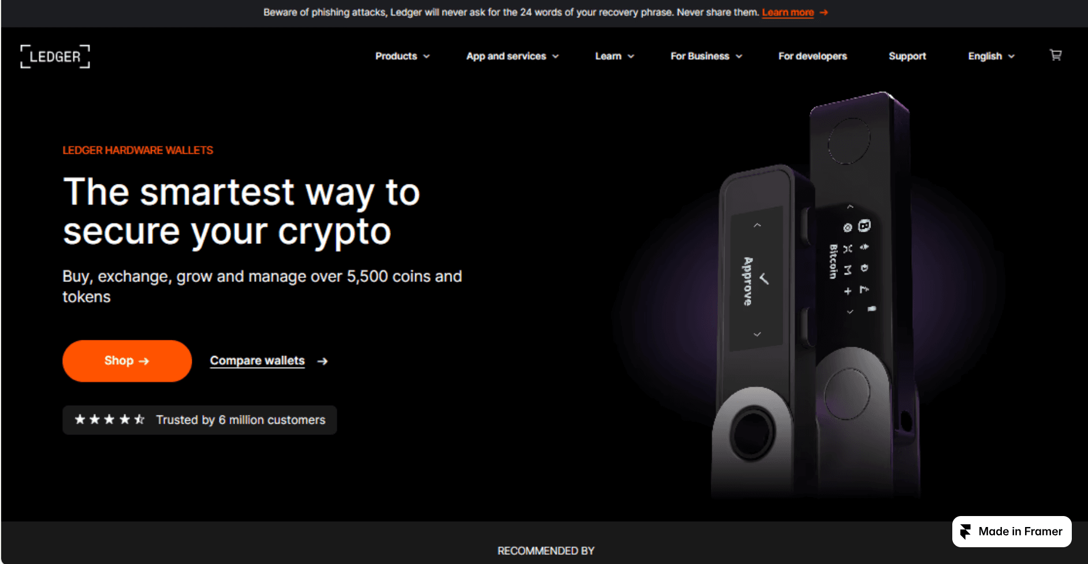Expand the Products dropdown

coord(403,56)
